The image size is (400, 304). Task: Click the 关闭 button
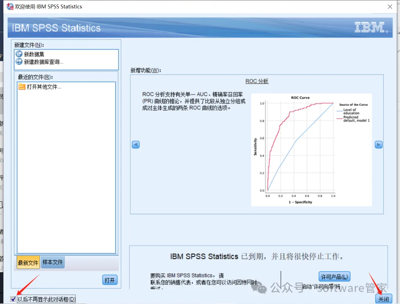click(383, 299)
